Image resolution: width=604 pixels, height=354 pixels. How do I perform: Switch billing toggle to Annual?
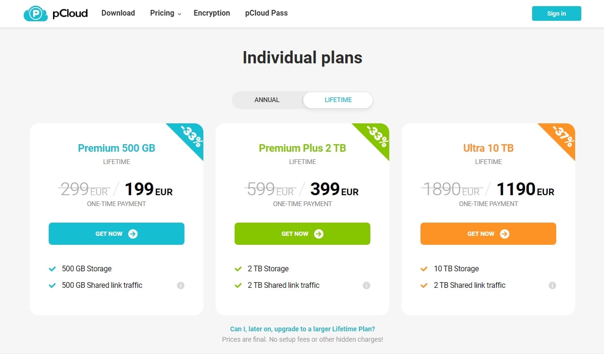[x=267, y=100]
